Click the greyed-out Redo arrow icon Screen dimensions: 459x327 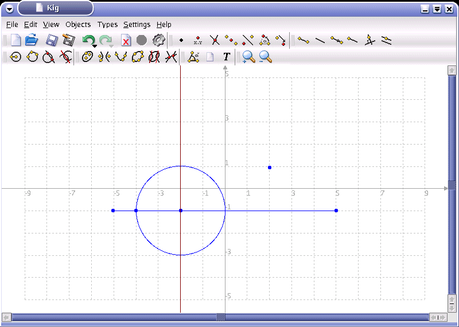coord(106,40)
